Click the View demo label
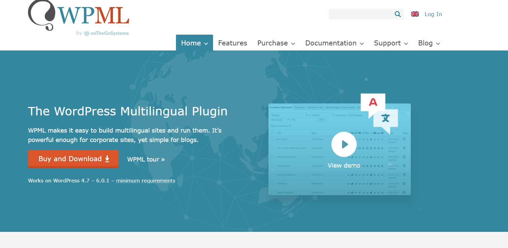 click(344, 165)
